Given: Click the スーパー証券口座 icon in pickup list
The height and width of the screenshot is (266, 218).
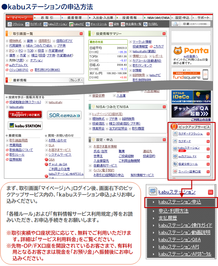Looking at the screenshot, I should [x=175, y=172].
